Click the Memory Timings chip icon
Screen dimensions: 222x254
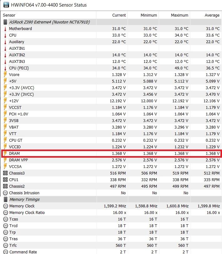6,199
